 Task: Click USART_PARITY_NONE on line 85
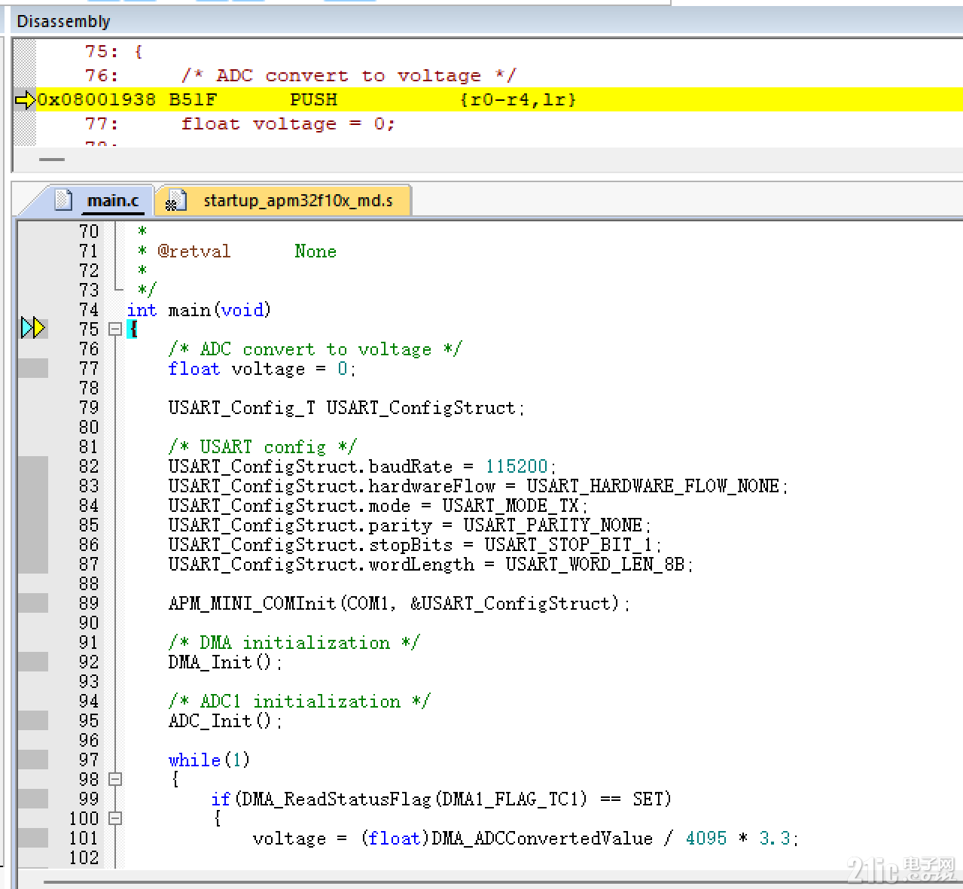(x=553, y=525)
